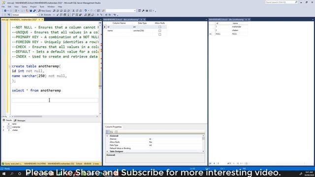Click the Cut scissors icon

pos(73,11)
